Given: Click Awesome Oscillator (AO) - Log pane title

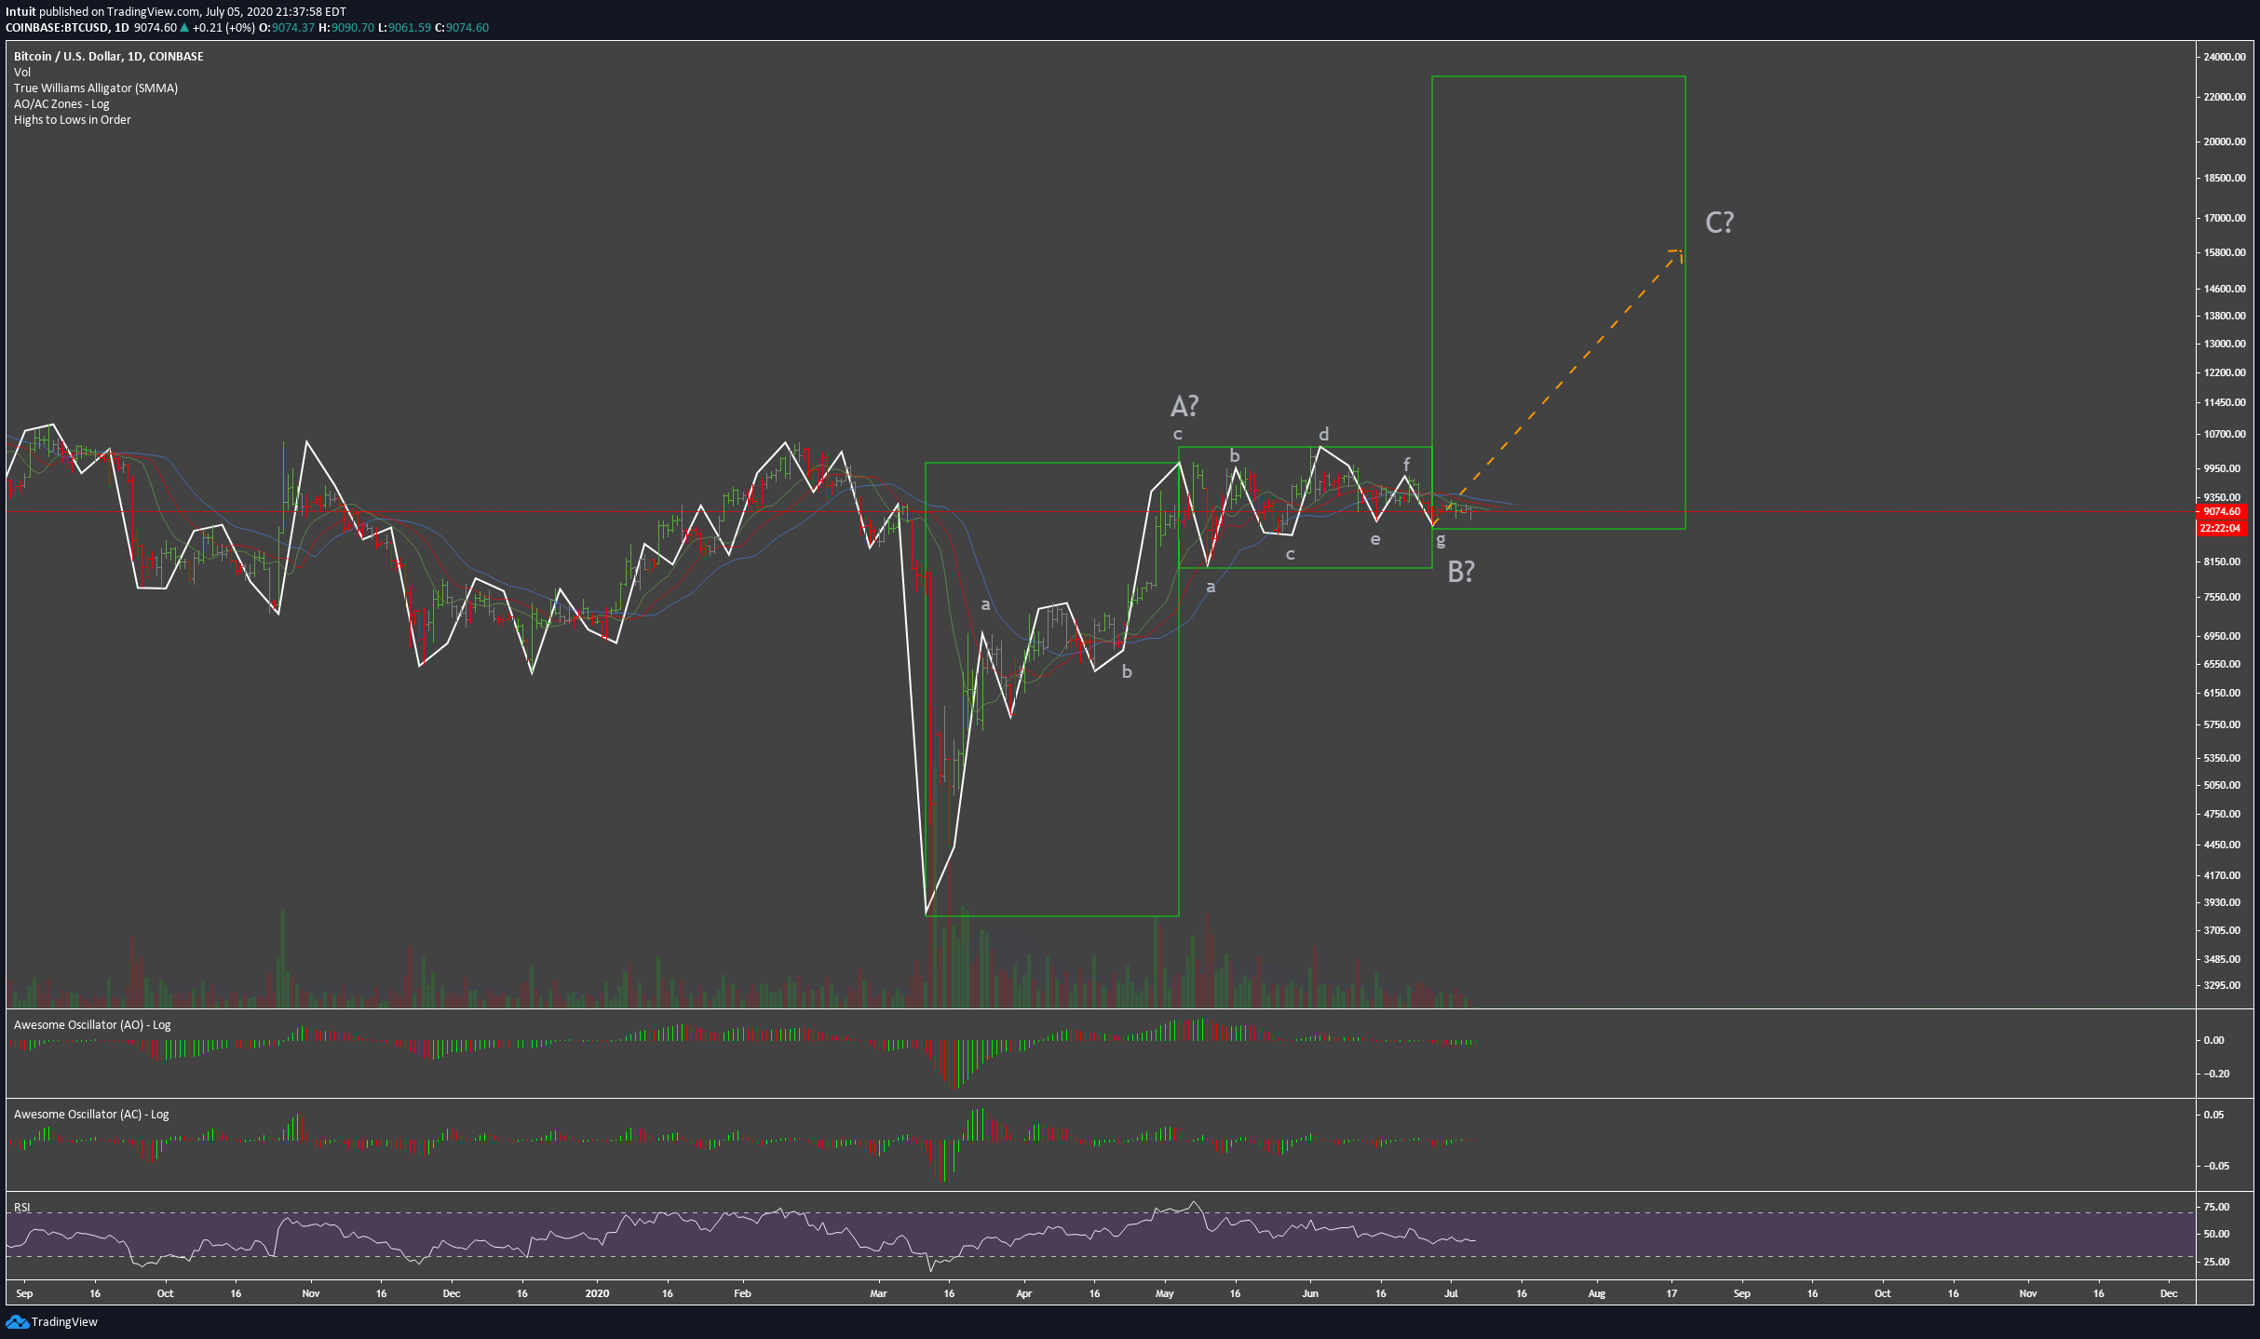Looking at the screenshot, I should 92,1024.
